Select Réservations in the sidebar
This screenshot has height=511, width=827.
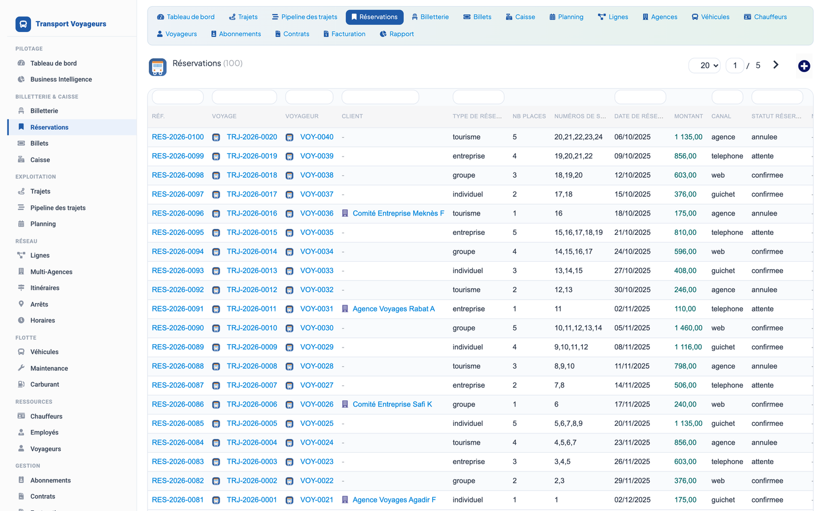[x=72, y=127]
